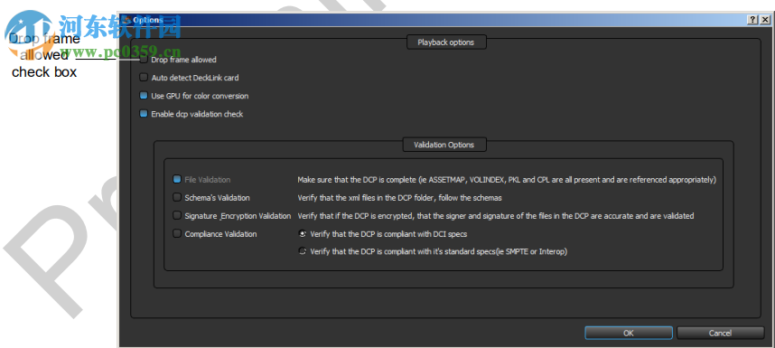The width and height of the screenshot is (775, 348).
Task: Check Signature_Encryption Validation option
Action: tap(177, 215)
